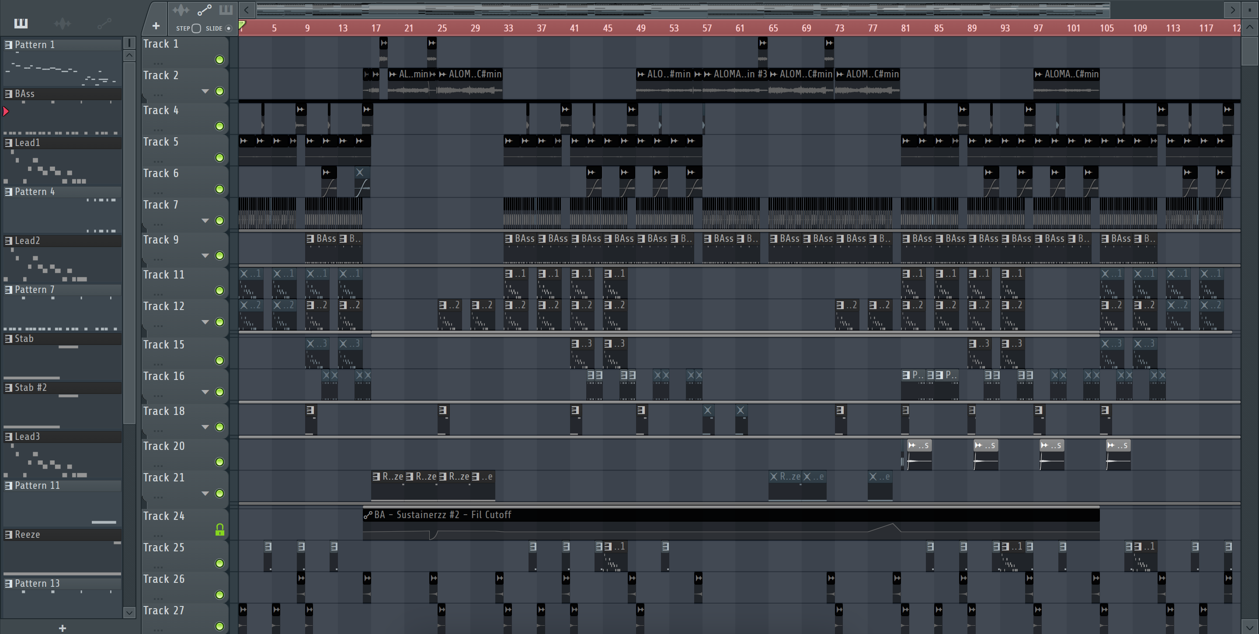Viewport: 1259px width, 634px height.
Task: Click the pattern picker vertical scrollbar thumb
Action: (129, 243)
